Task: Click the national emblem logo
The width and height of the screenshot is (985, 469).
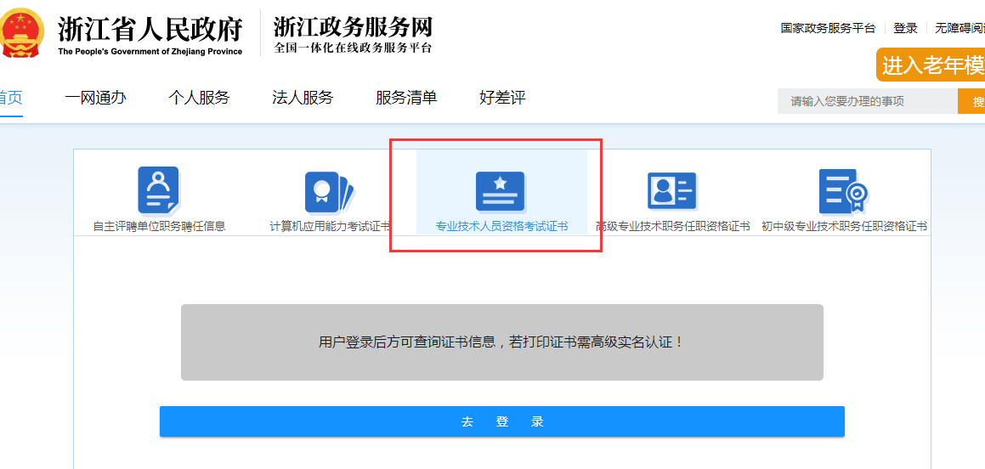Action: [x=21, y=32]
